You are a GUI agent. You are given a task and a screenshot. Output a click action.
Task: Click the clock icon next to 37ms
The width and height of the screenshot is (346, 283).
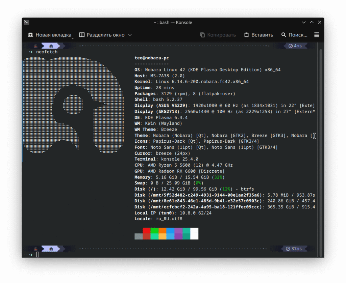(288, 249)
